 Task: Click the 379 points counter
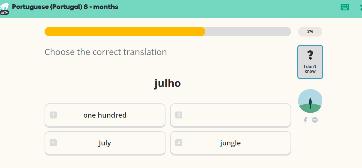pyautogui.click(x=310, y=32)
